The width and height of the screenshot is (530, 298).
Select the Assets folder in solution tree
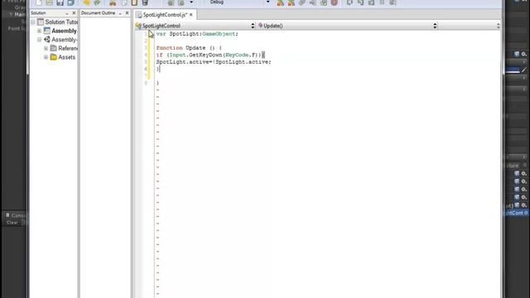click(x=63, y=57)
